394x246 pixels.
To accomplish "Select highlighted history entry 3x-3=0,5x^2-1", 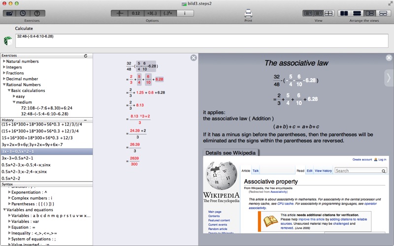I will (46, 152).
